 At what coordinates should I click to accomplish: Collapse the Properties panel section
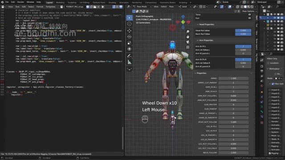pos(195,73)
